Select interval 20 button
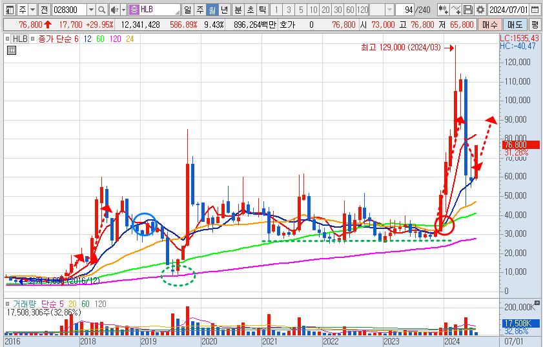 (x=325, y=10)
